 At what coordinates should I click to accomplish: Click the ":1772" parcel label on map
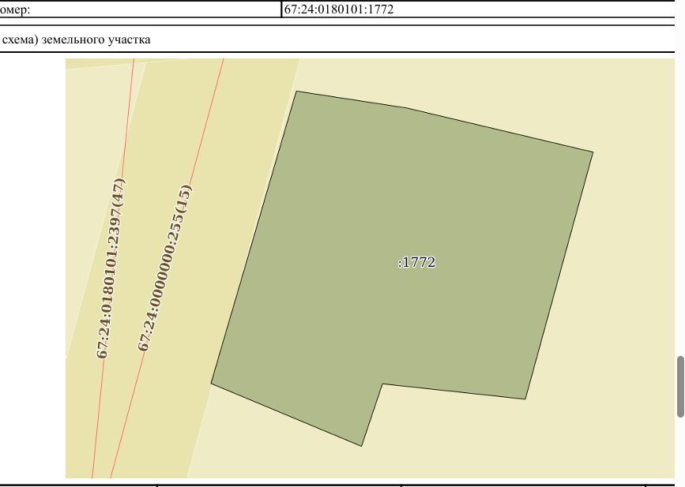point(416,262)
